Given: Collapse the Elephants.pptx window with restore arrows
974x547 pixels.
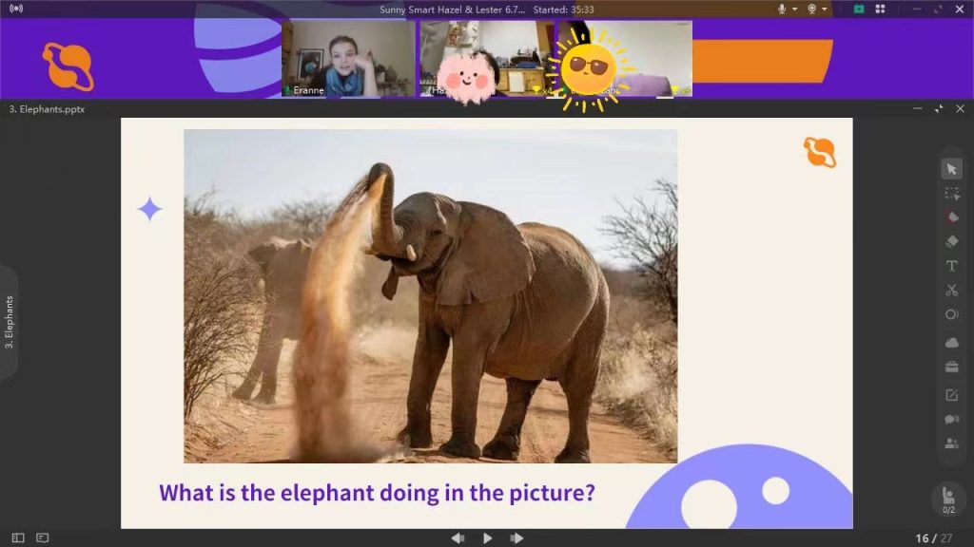Looking at the screenshot, I should pyautogui.click(x=939, y=108).
